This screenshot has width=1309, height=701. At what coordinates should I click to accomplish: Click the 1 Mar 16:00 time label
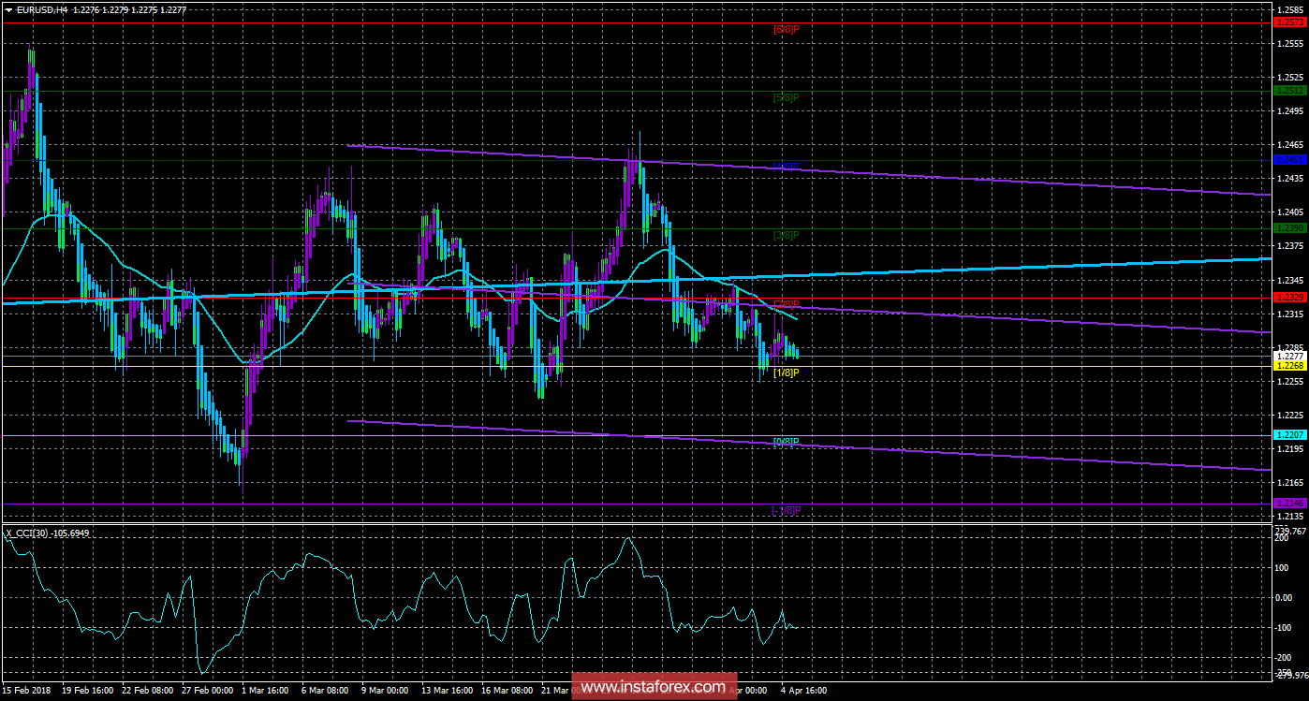[x=264, y=691]
